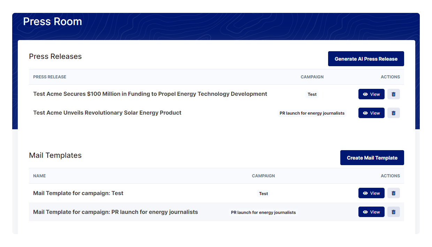Click the Name column header in Mail Templates

coord(39,176)
